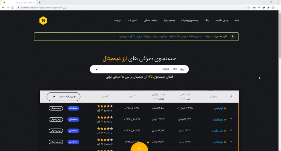Screen dimensions: 281x151
Task: Reload the page with the refresh icon
Action: 12,8
